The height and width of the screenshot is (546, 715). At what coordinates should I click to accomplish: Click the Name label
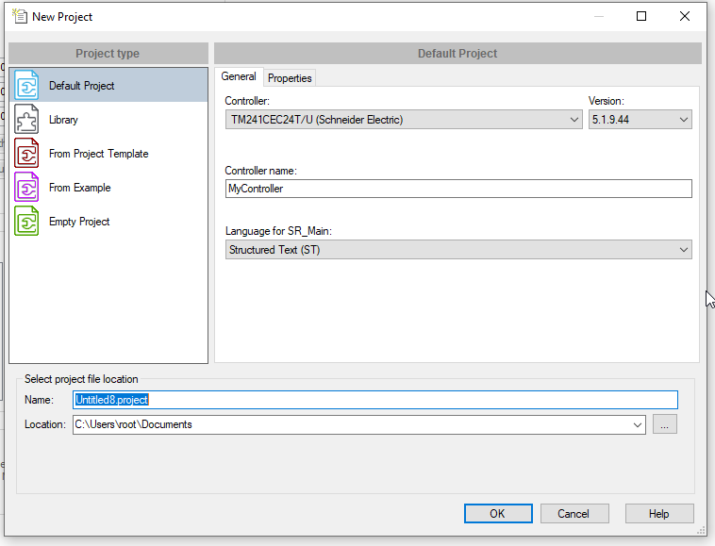(x=40, y=400)
